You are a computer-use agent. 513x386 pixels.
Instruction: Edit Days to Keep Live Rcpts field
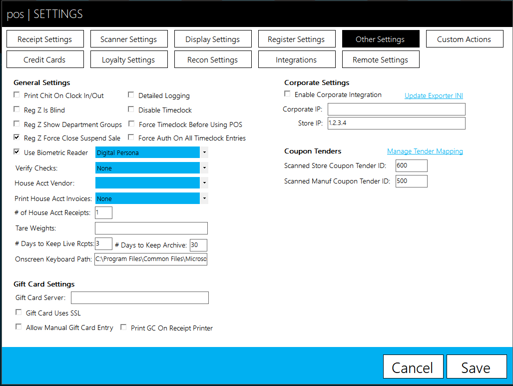click(103, 244)
